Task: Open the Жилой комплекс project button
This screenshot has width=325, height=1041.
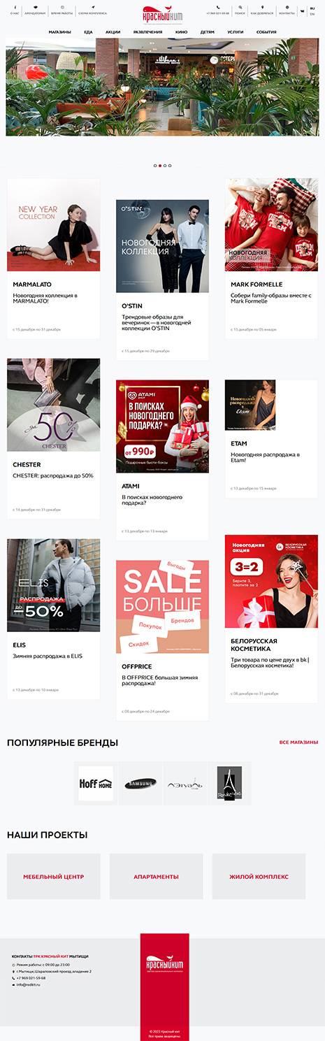Action: (x=259, y=877)
